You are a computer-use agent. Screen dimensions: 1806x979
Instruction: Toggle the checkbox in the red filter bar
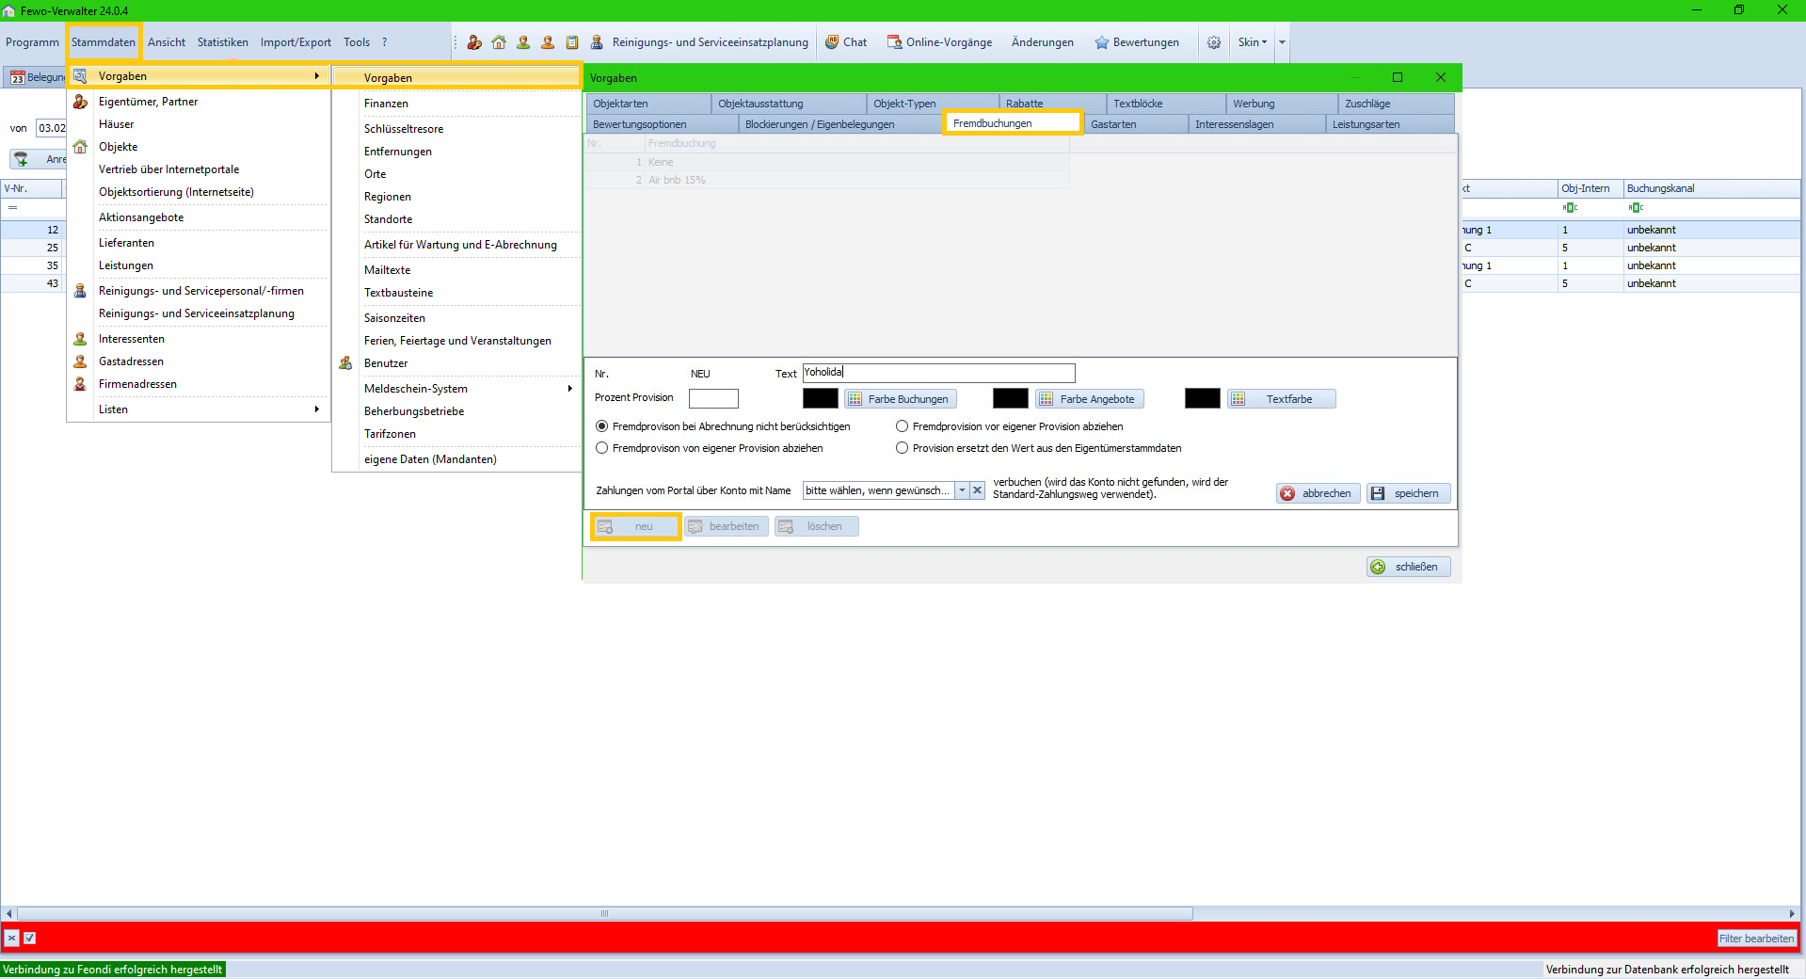pos(29,938)
